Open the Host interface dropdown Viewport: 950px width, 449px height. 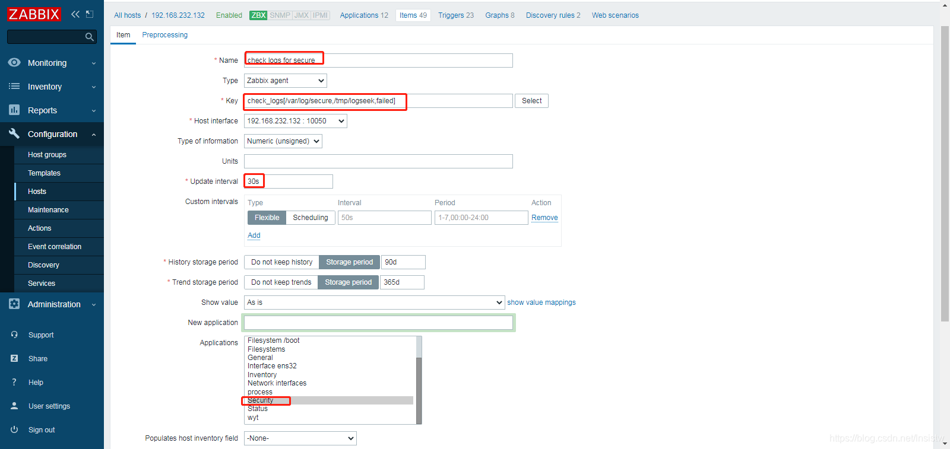click(x=296, y=121)
